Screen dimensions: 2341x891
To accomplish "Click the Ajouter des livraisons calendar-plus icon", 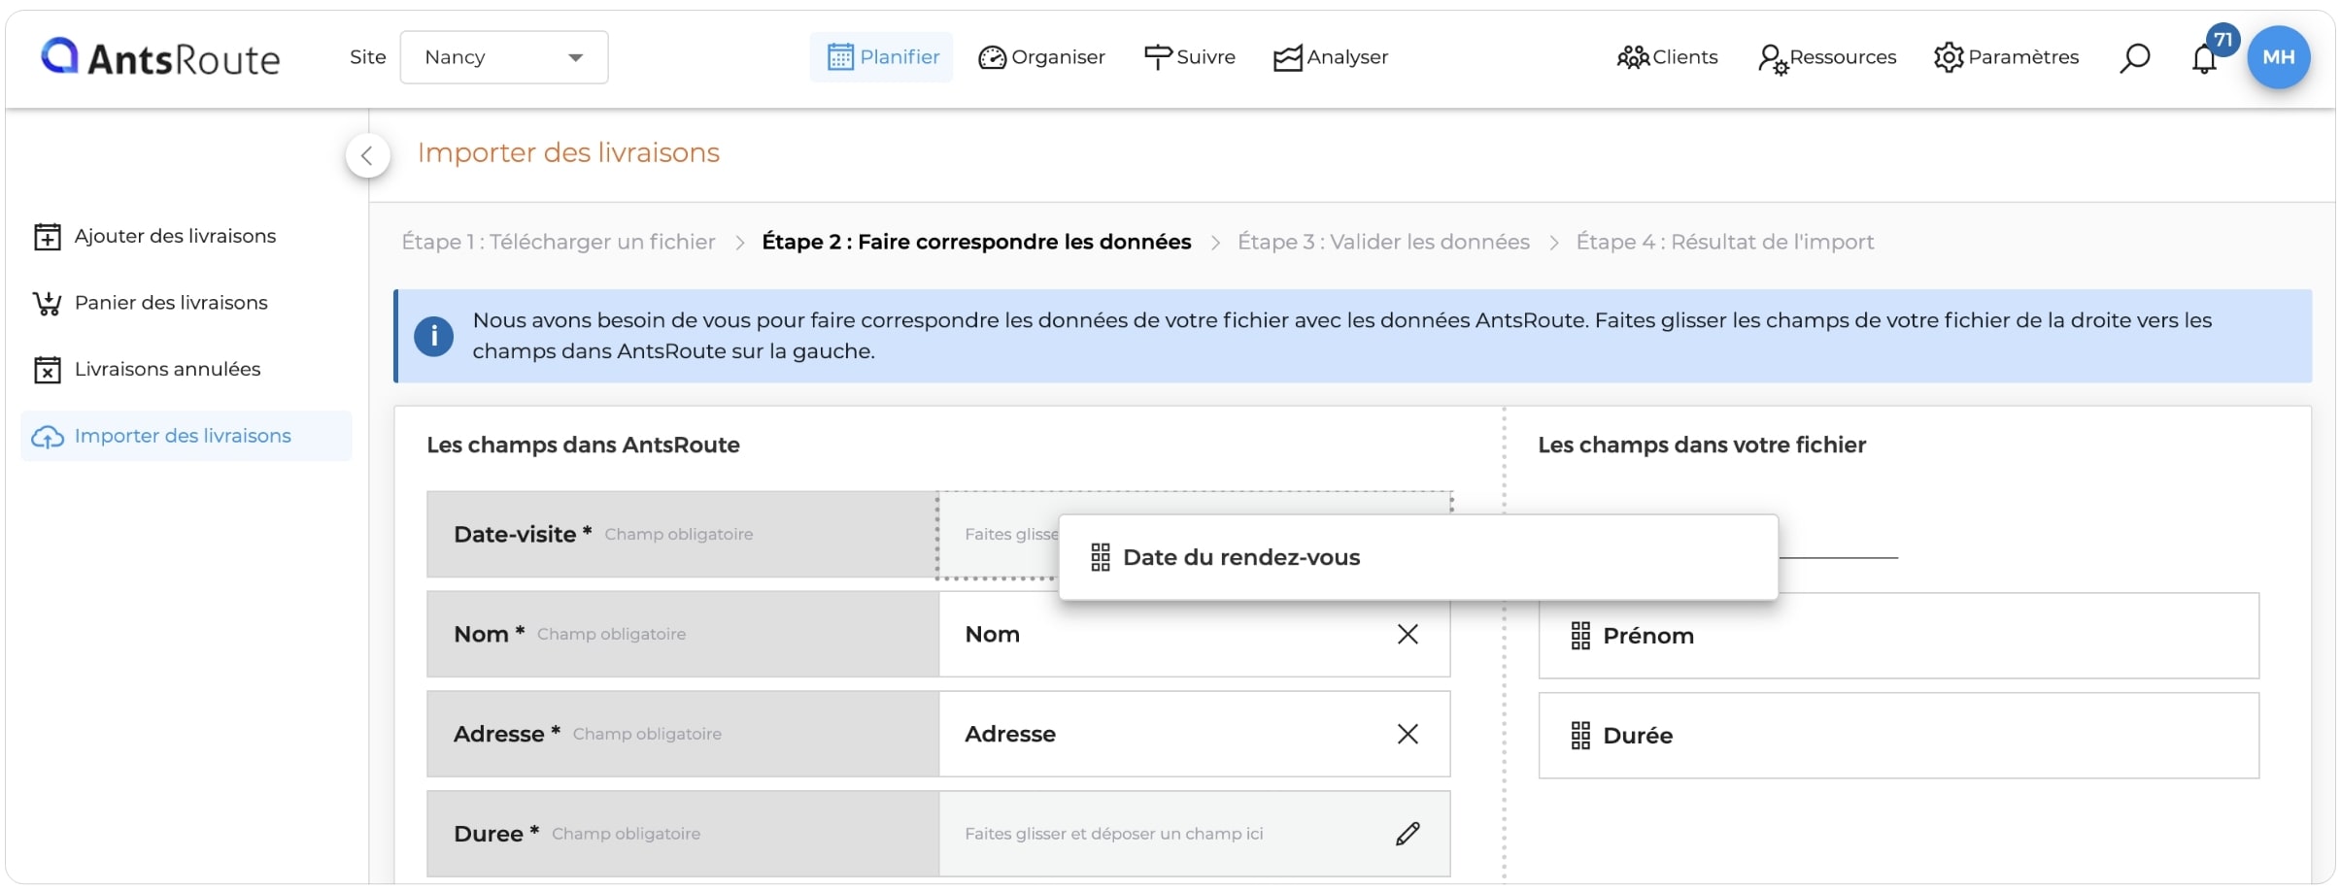I will coord(48,237).
